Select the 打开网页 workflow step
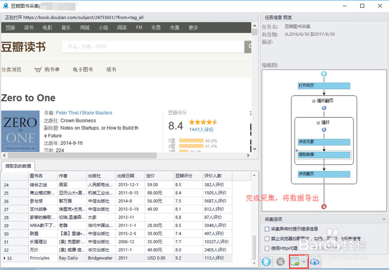The image size is (389, 270). [x=324, y=86]
